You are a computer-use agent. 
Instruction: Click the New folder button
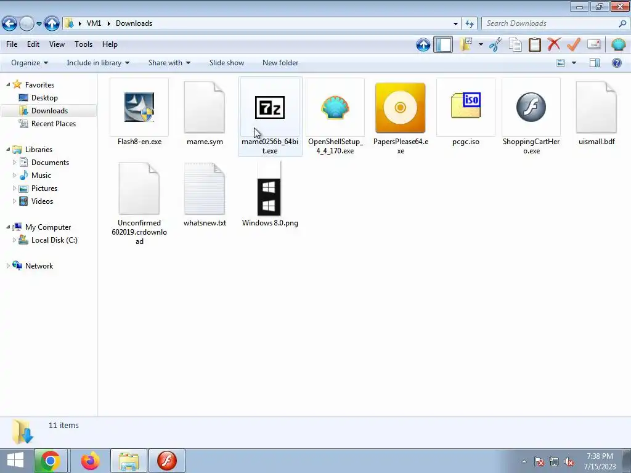280,63
